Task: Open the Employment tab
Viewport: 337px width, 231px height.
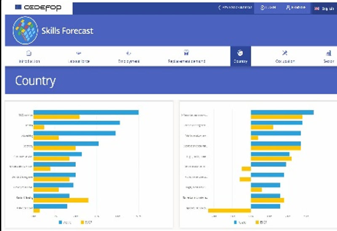Action: tap(129, 57)
